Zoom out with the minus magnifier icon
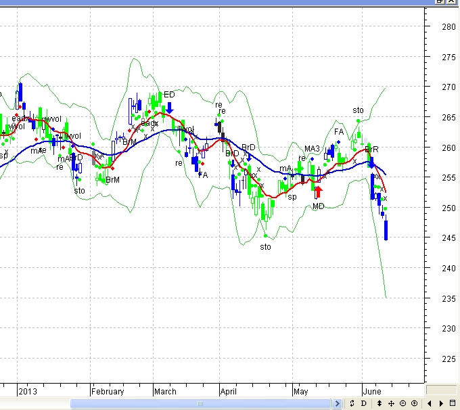 tap(402, 404)
